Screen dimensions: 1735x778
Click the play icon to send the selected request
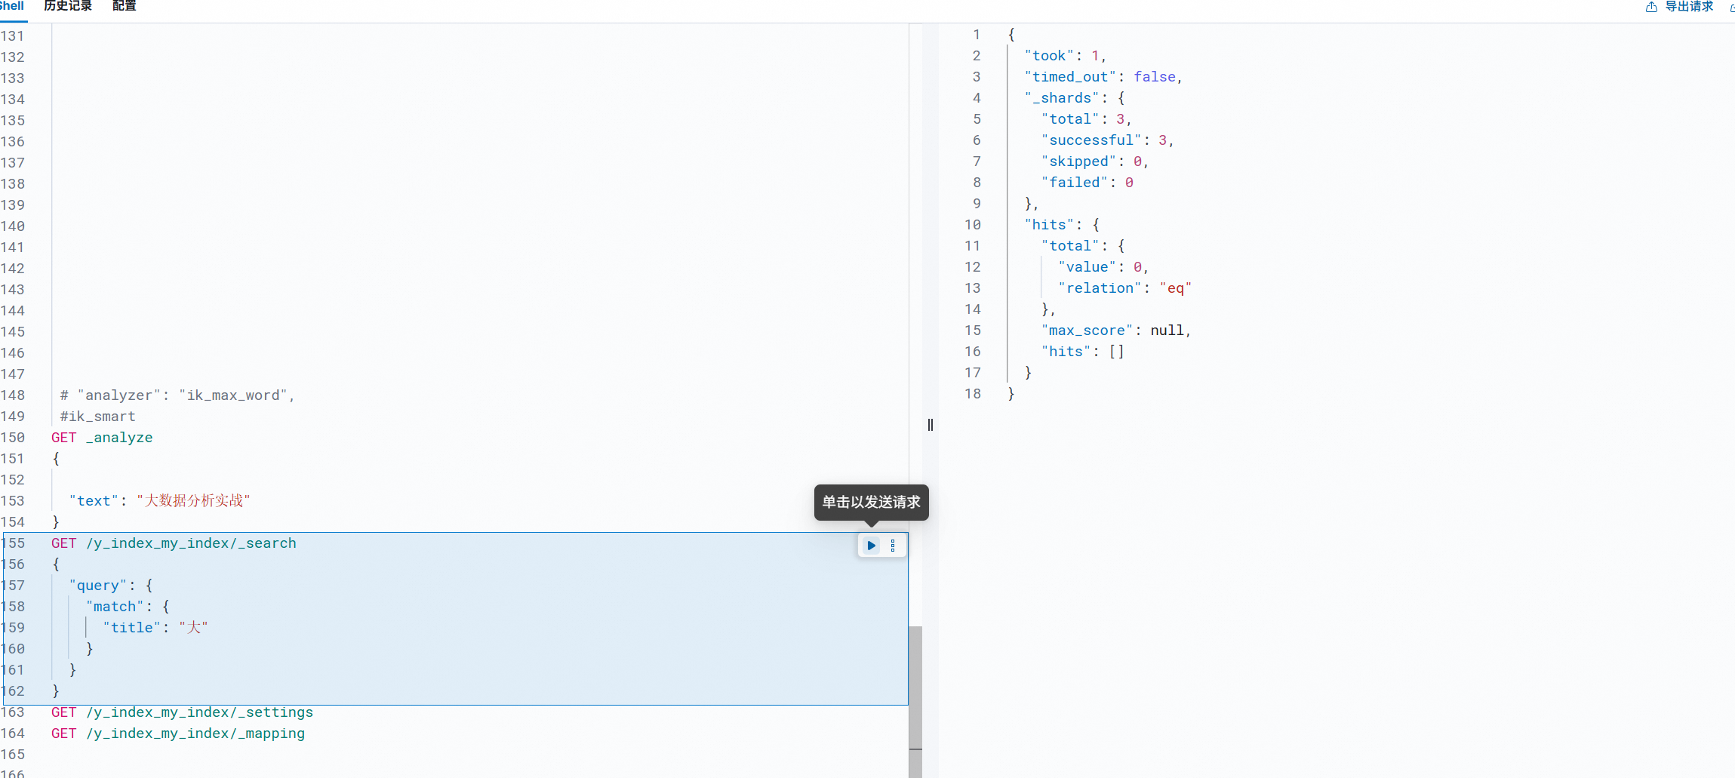point(869,546)
